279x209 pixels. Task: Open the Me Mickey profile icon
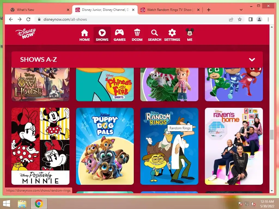[x=190, y=35]
